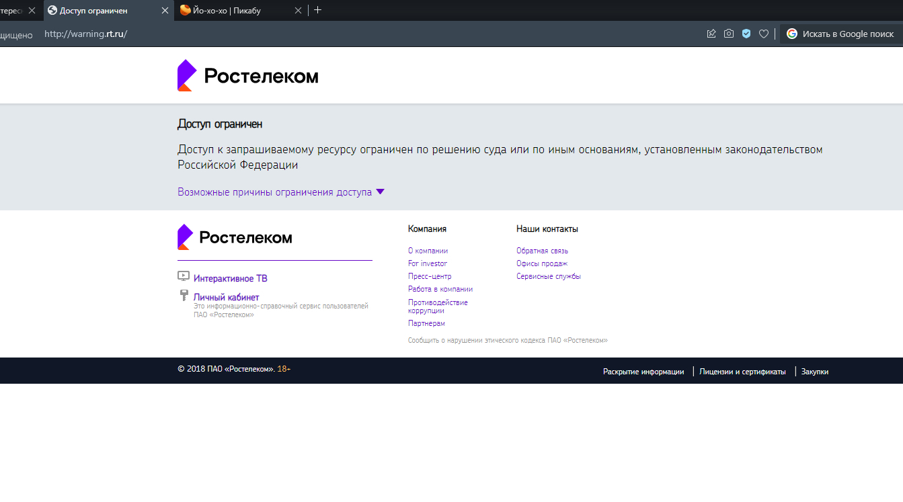Close the "Доступ ограничен" tab

point(165,10)
